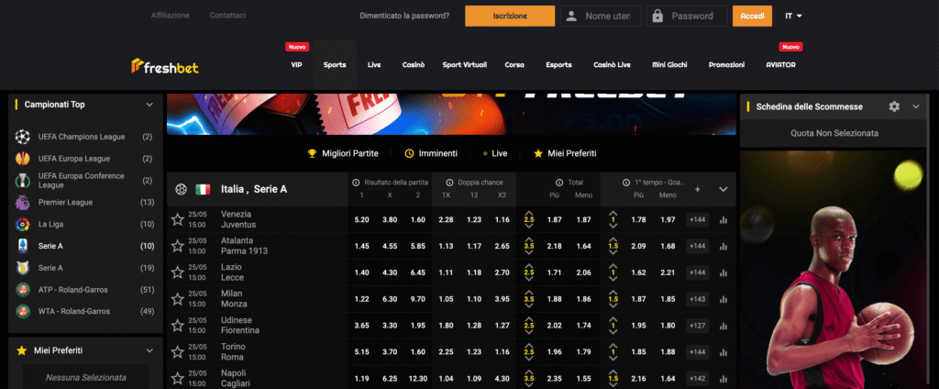The height and width of the screenshot is (389, 939).
Task: Click Dimenticato la password link
Action: pos(404,17)
